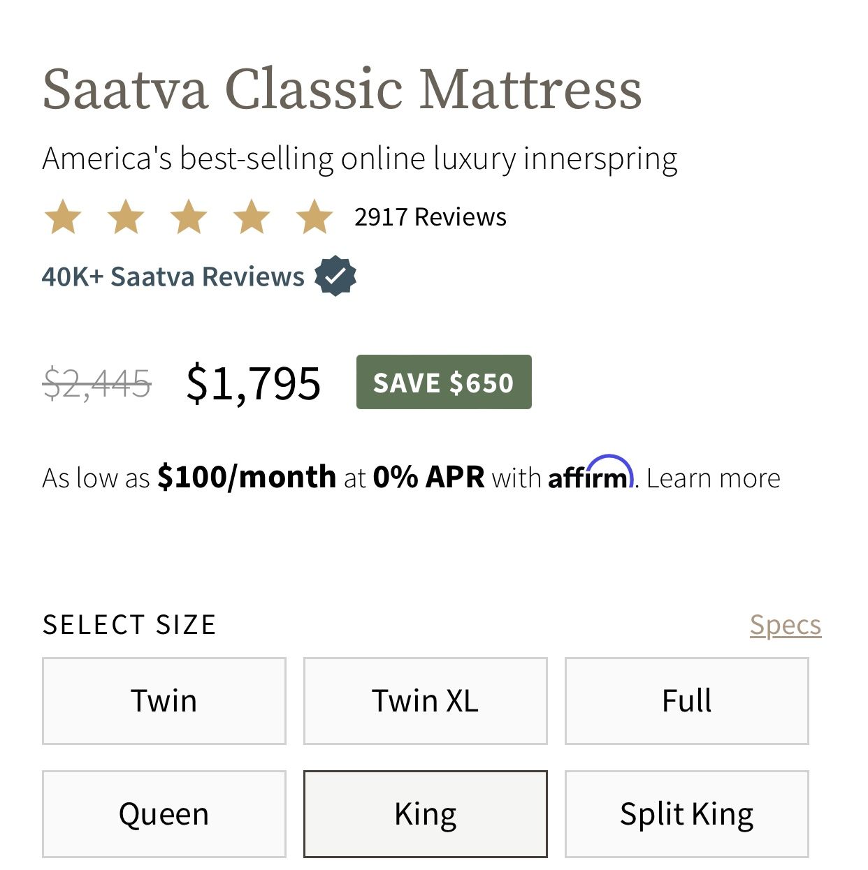Select the Twin XL size option
The image size is (868, 870).
425,700
